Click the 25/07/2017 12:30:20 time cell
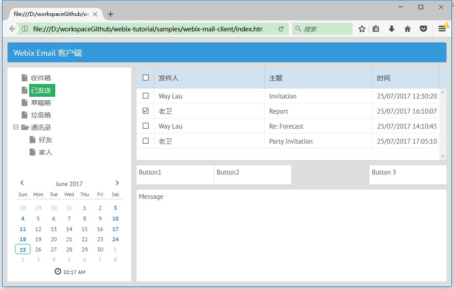Screen dimensions: 454x289 406,96
